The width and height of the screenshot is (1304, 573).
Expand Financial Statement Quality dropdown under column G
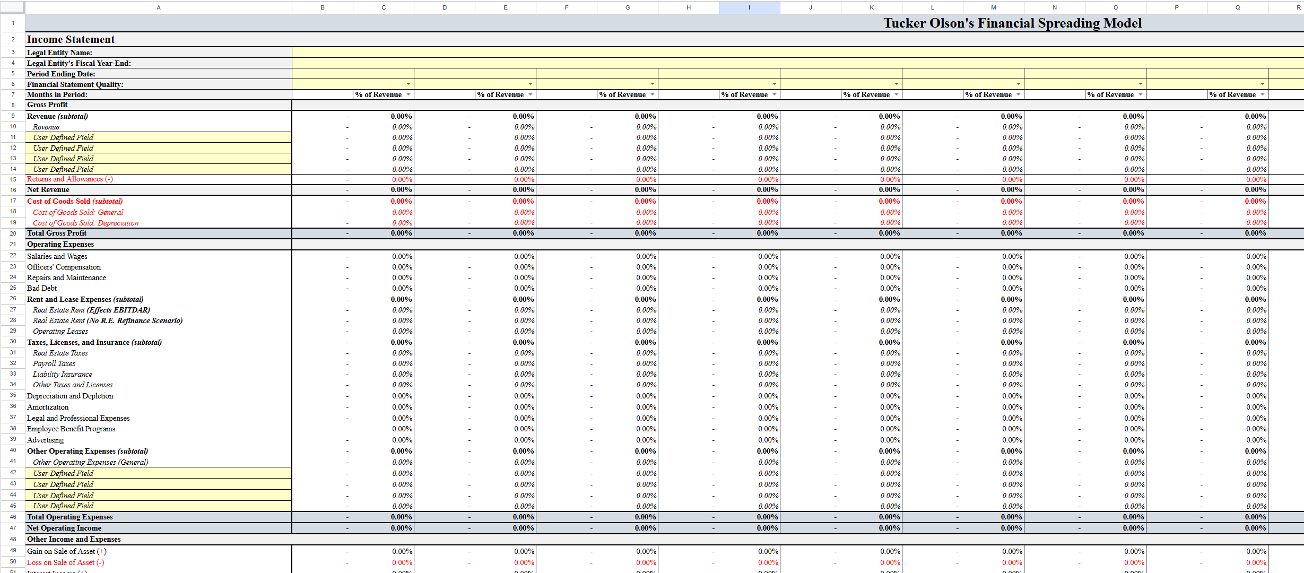(x=652, y=84)
